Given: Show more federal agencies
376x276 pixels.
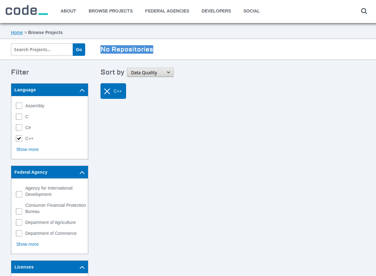Looking at the screenshot, I should 27,244.
